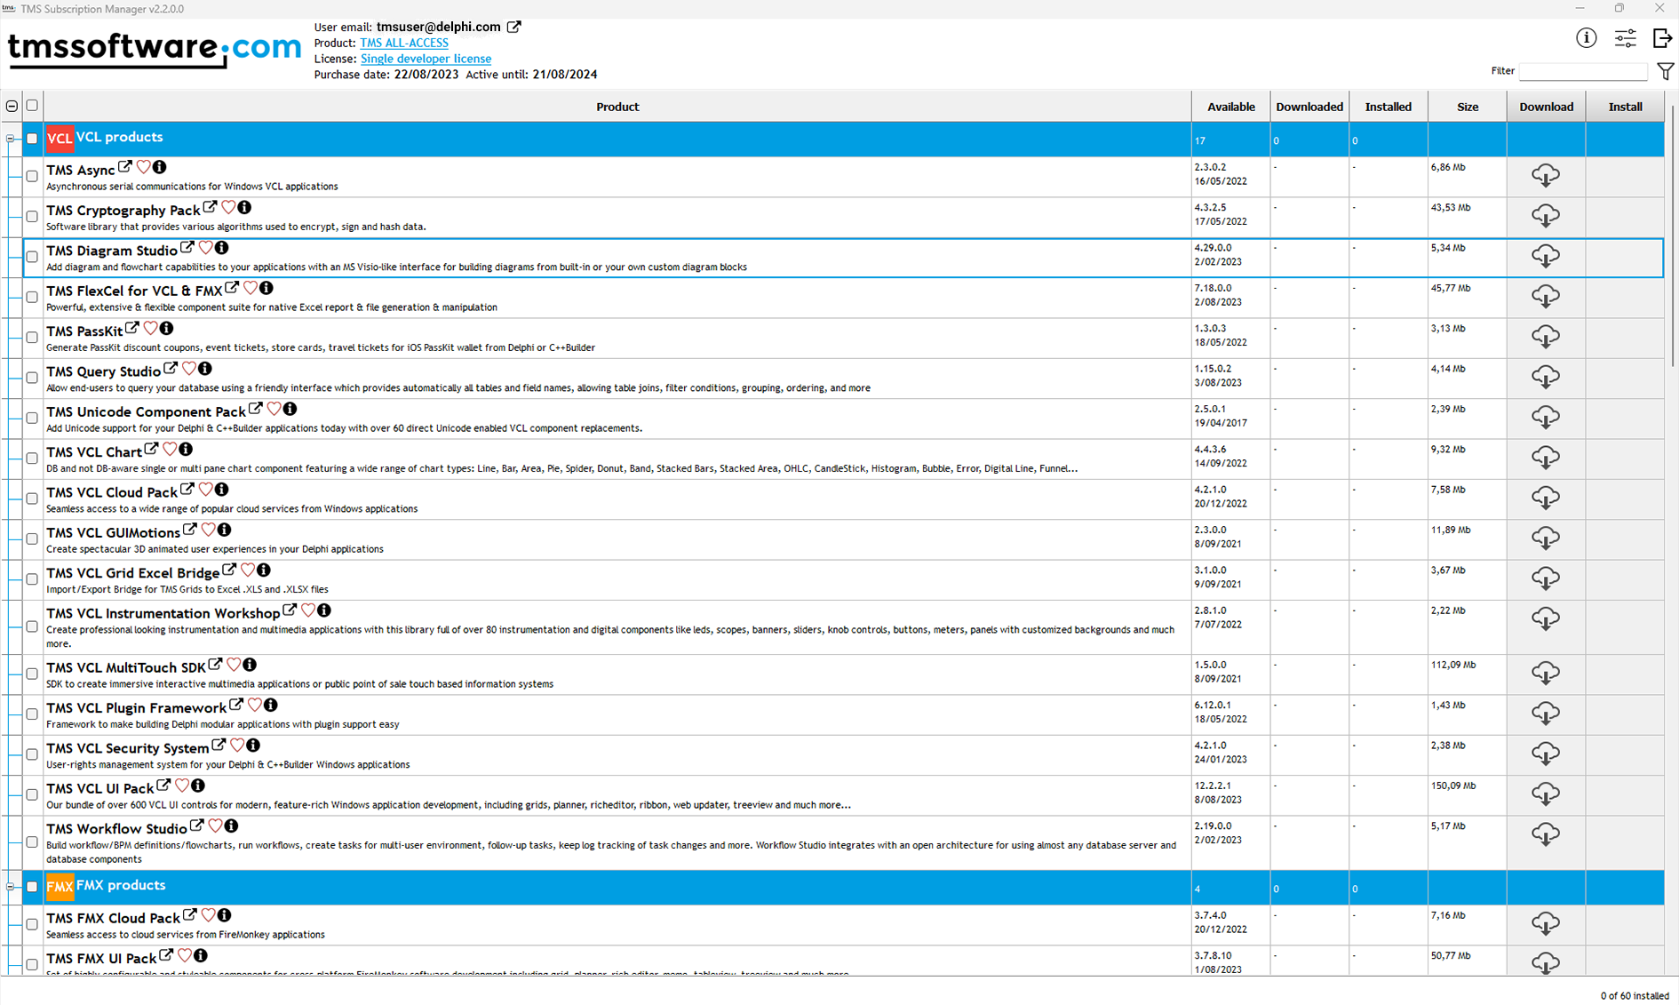Download TMS Diagram Studio
This screenshot has width=1679, height=1005.
coord(1546,257)
